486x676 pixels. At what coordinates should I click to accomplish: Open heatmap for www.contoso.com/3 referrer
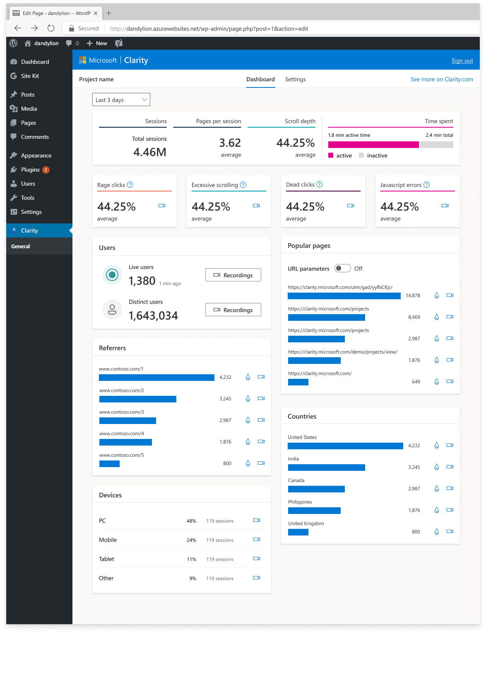coord(248,420)
